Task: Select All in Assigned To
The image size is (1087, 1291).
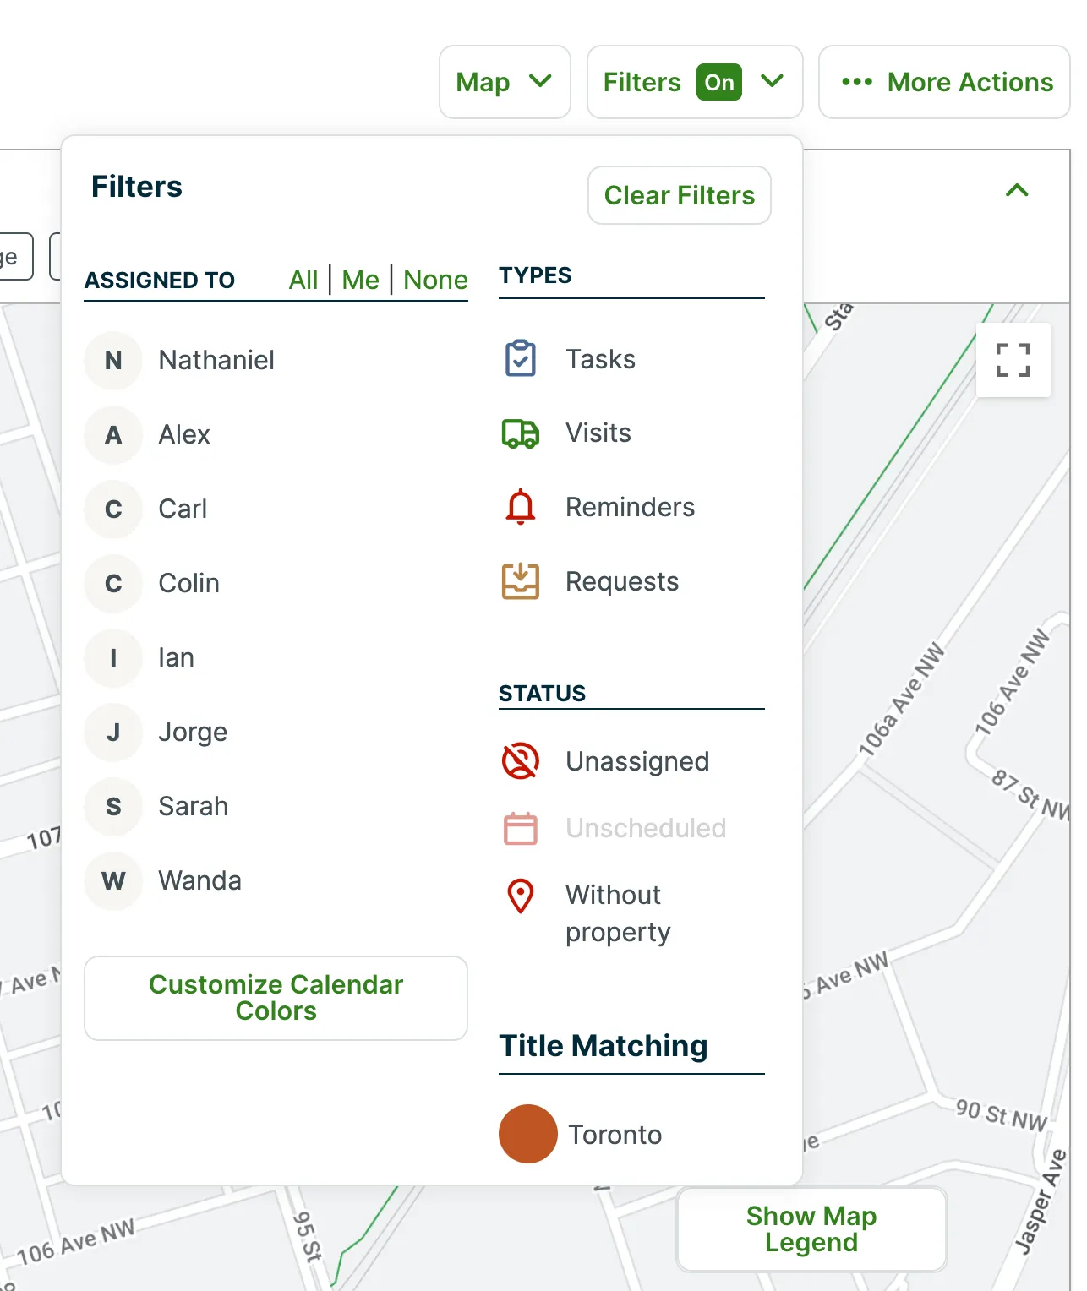Action: (303, 280)
